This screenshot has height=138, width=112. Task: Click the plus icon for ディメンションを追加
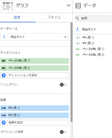pyautogui.click(x=4, y=75)
